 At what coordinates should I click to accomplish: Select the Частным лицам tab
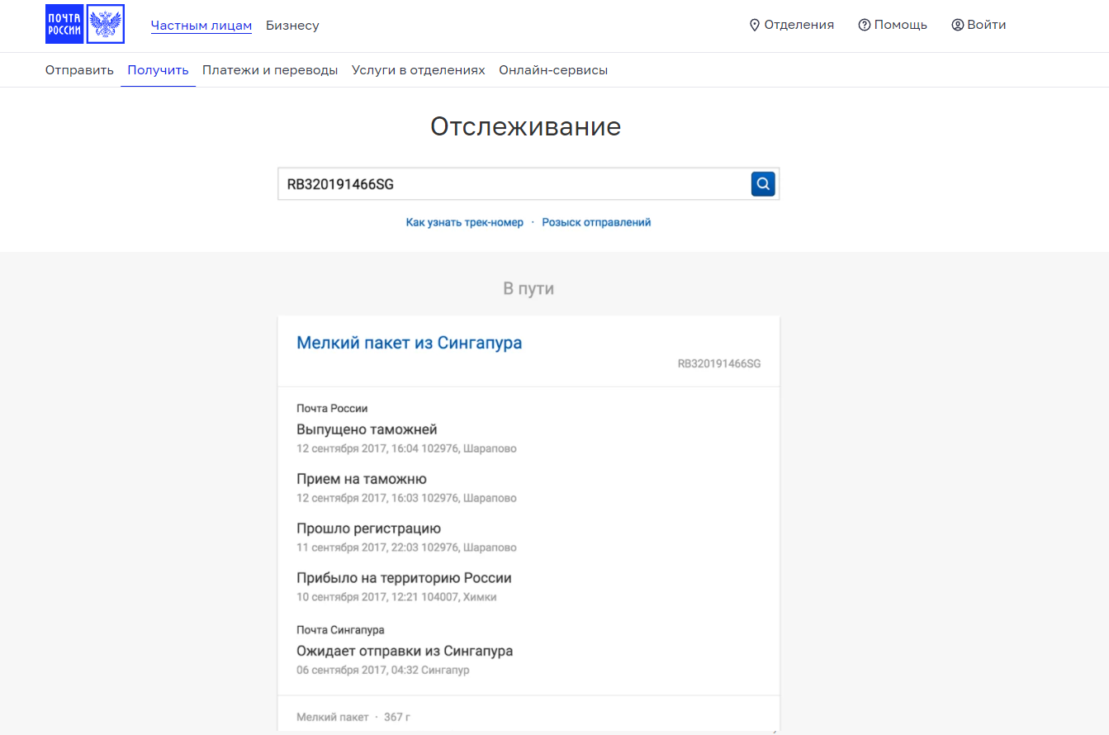click(201, 26)
